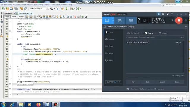The image size is (190, 107).
Task: Click the Save All icon
Action: click(x=16, y=9)
